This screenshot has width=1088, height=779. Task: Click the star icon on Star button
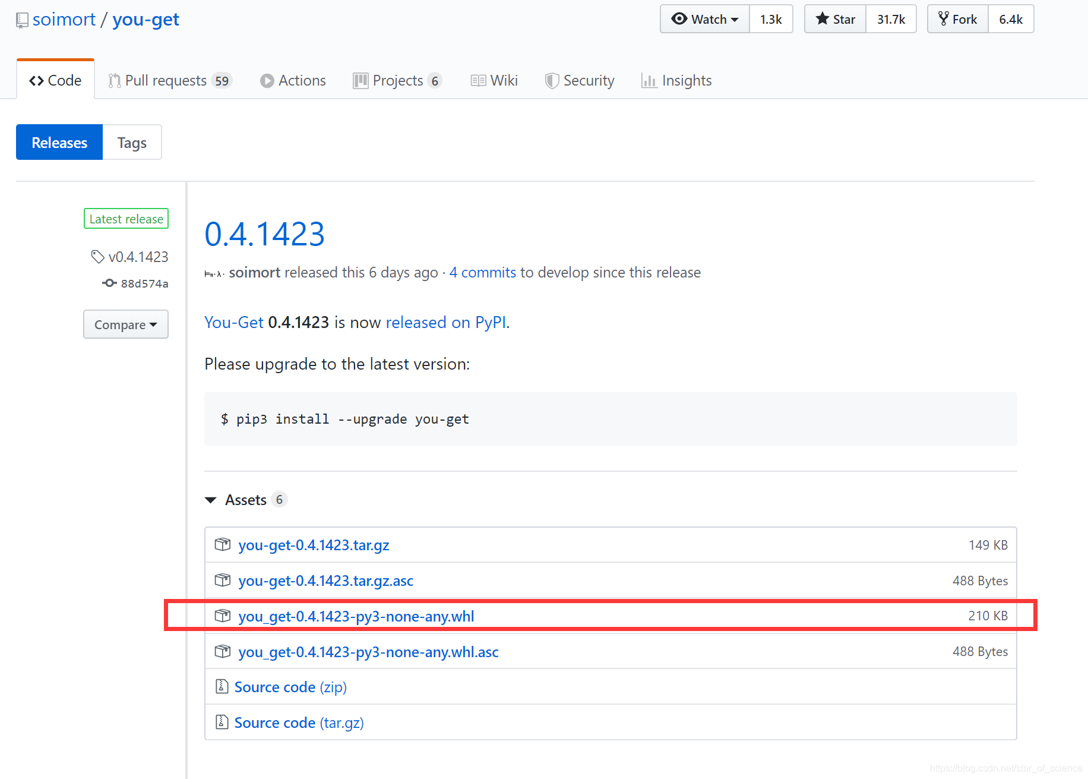pos(822,18)
